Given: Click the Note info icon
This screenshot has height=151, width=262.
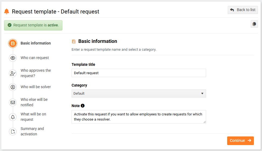Looking at the screenshot, I should pos(83,106).
